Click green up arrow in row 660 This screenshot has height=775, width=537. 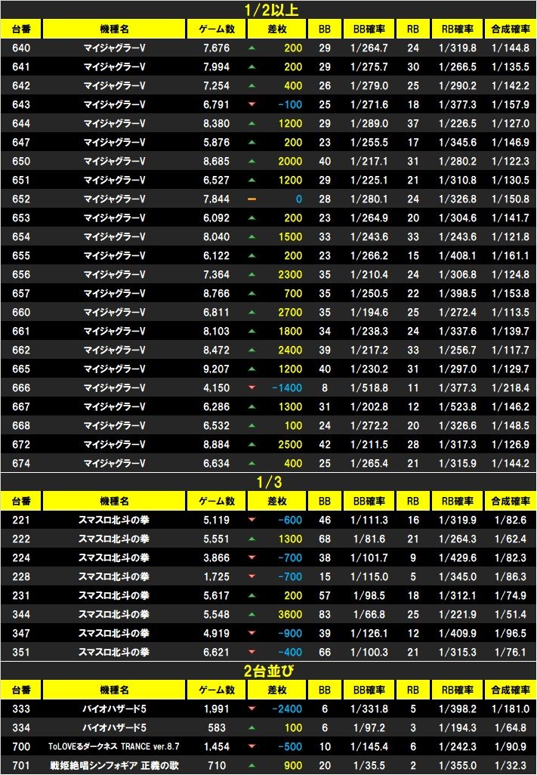click(x=252, y=313)
